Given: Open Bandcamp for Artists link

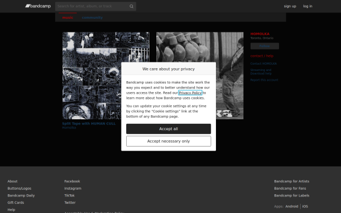Looking at the screenshot, I should click(292, 181).
